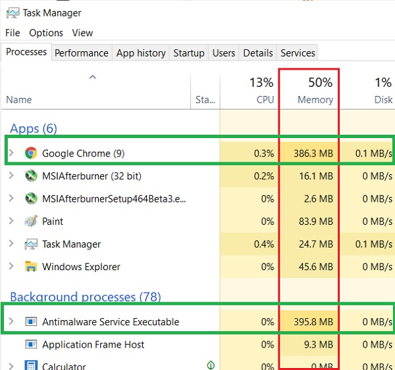This screenshot has width=395, height=370.
Task: Select the Task Manager row name
Action: 72,244
